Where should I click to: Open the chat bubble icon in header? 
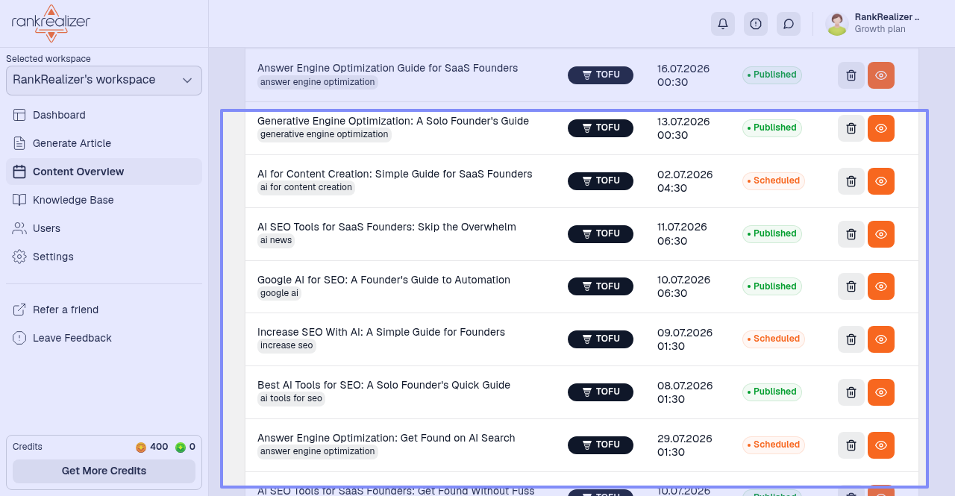tap(789, 24)
